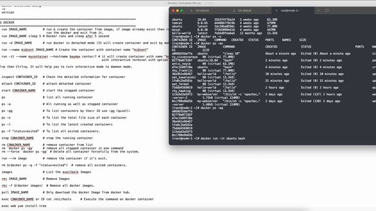Maximize the terminal with green button
The width and height of the screenshot is (376, 211).
pos(182,11)
